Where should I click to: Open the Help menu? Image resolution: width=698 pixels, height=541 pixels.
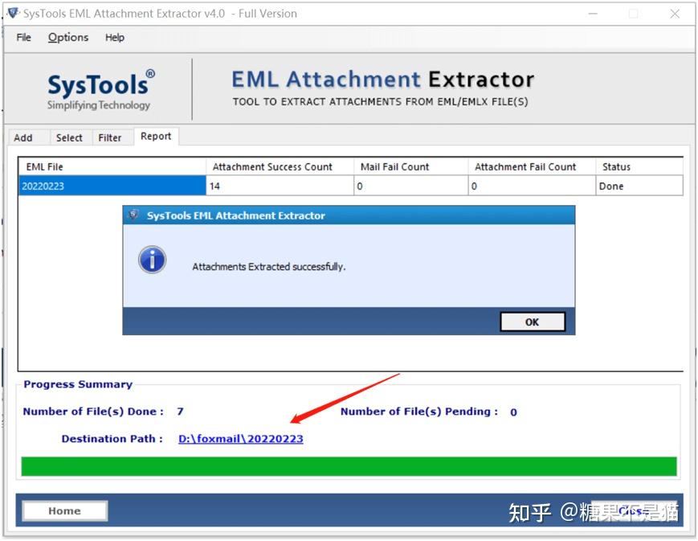(115, 37)
